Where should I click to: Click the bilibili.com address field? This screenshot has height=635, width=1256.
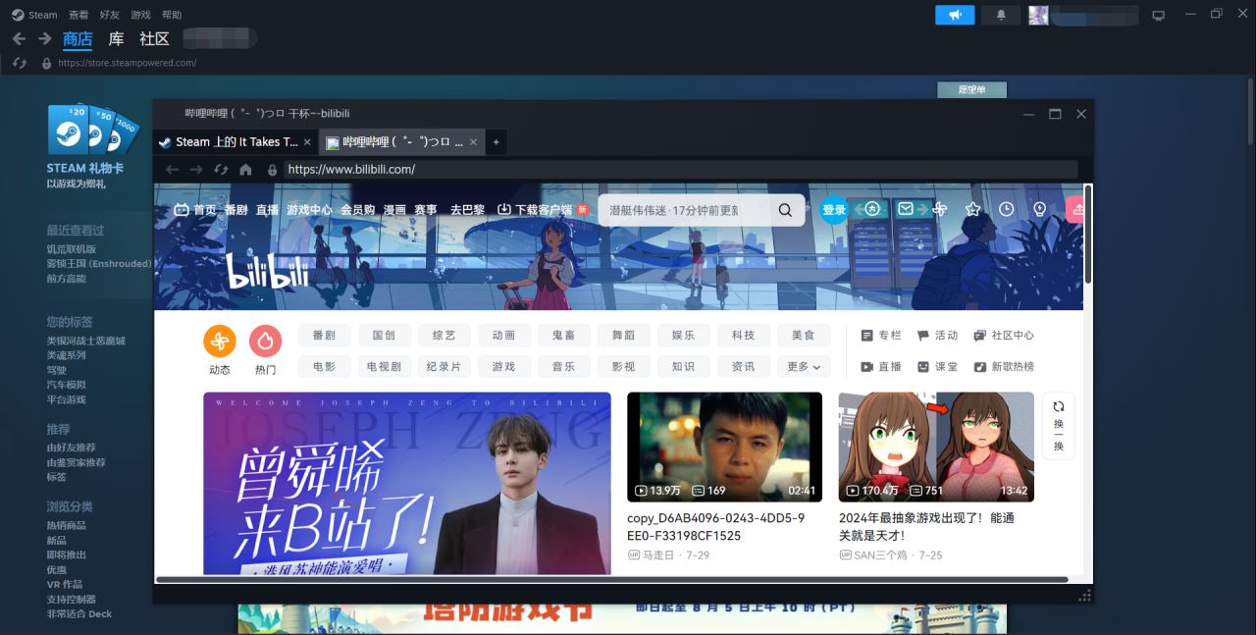click(681, 169)
